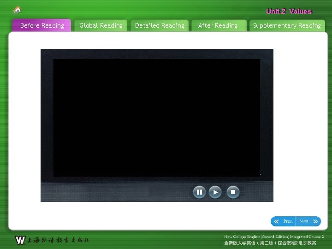Click the black video screen area
The height and width of the screenshot is (249, 332).
[x=157, y=118]
